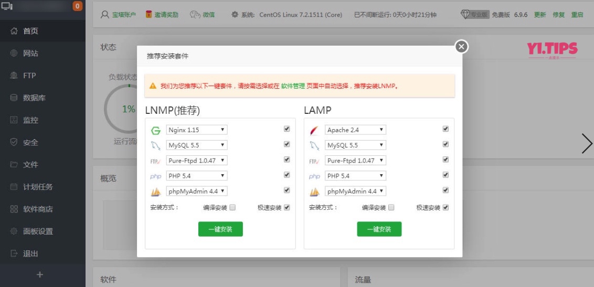Open the 数据库 database sidebar item
The image size is (594, 287).
[43, 98]
